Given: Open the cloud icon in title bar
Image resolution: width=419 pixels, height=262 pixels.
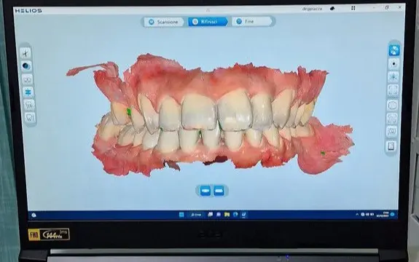Looking at the screenshot, I should (332, 9).
